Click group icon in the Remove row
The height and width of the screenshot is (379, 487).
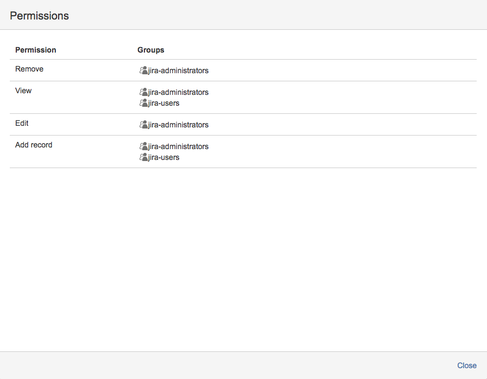tap(144, 70)
